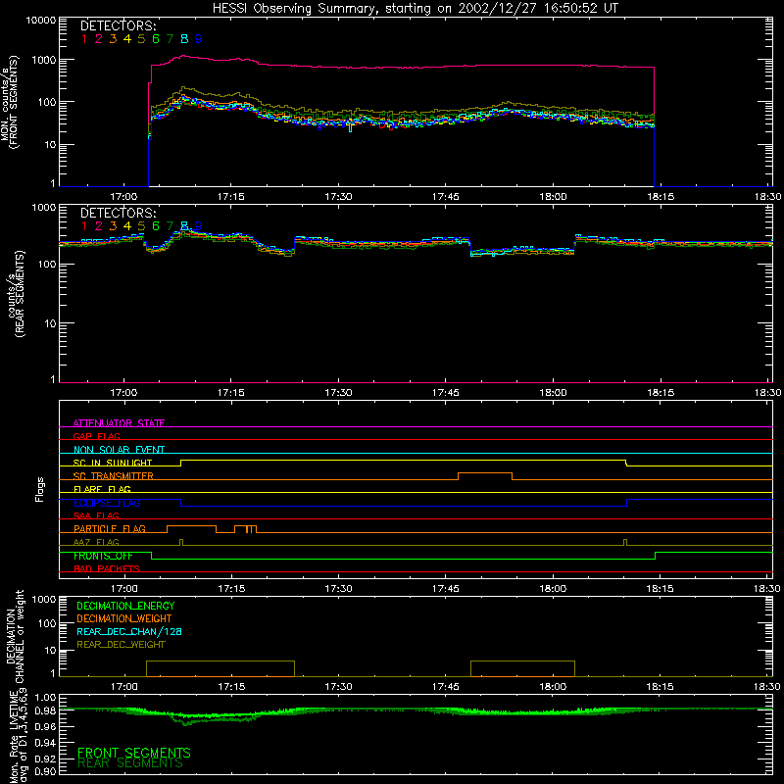Click the 18:15 tick label under the decimation plot
Screen dimensions: 784x784
click(660, 687)
